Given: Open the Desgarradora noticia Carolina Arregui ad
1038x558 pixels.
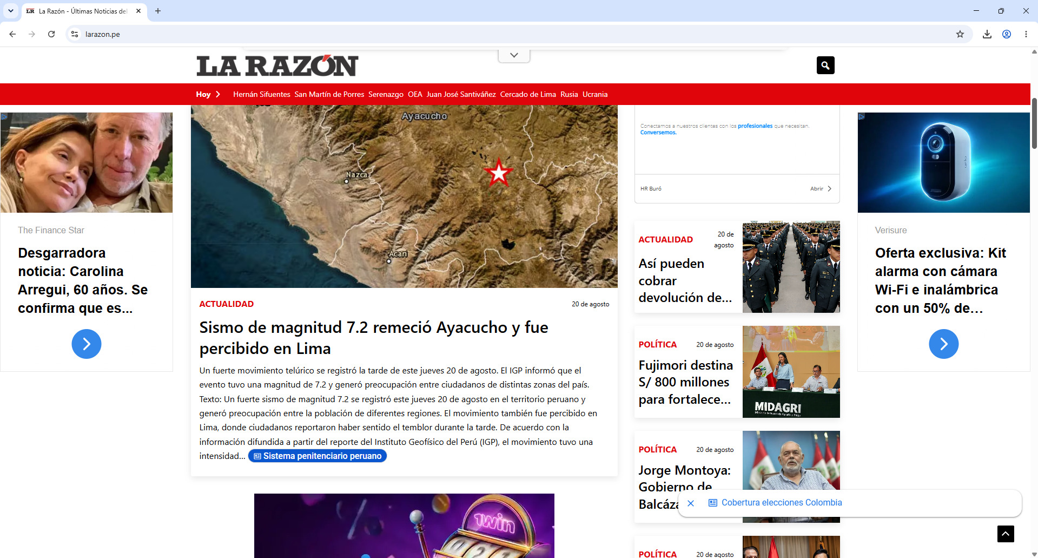Looking at the screenshot, I should click(x=83, y=280).
